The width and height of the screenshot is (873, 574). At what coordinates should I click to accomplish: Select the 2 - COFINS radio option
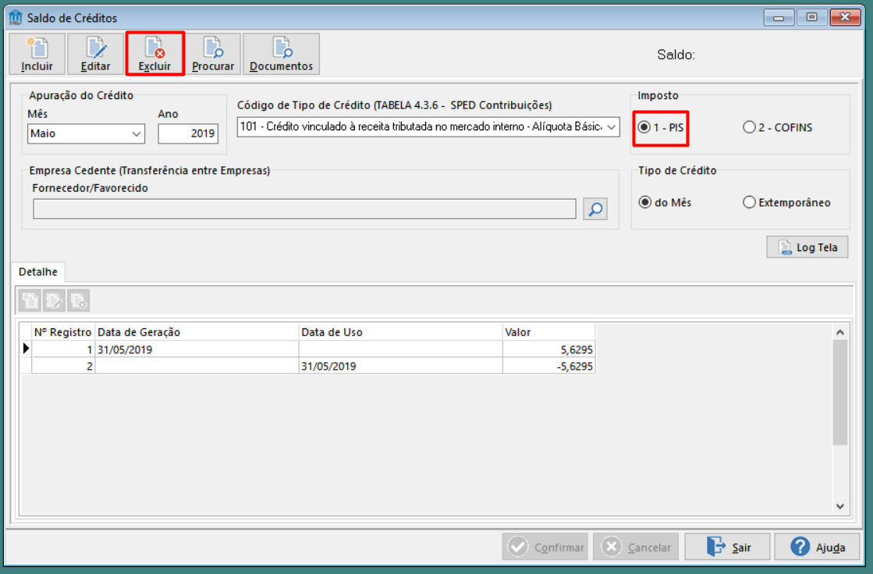[x=778, y=127]
